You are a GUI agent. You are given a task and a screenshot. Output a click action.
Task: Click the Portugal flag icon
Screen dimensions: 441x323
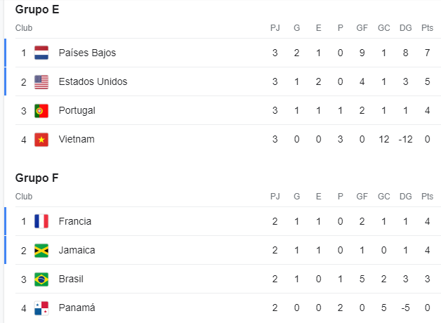click(41, 111)
